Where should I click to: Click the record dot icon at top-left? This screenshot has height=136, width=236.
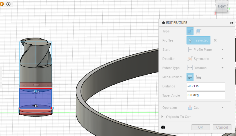pyautogui.click(x=9, y=4)
